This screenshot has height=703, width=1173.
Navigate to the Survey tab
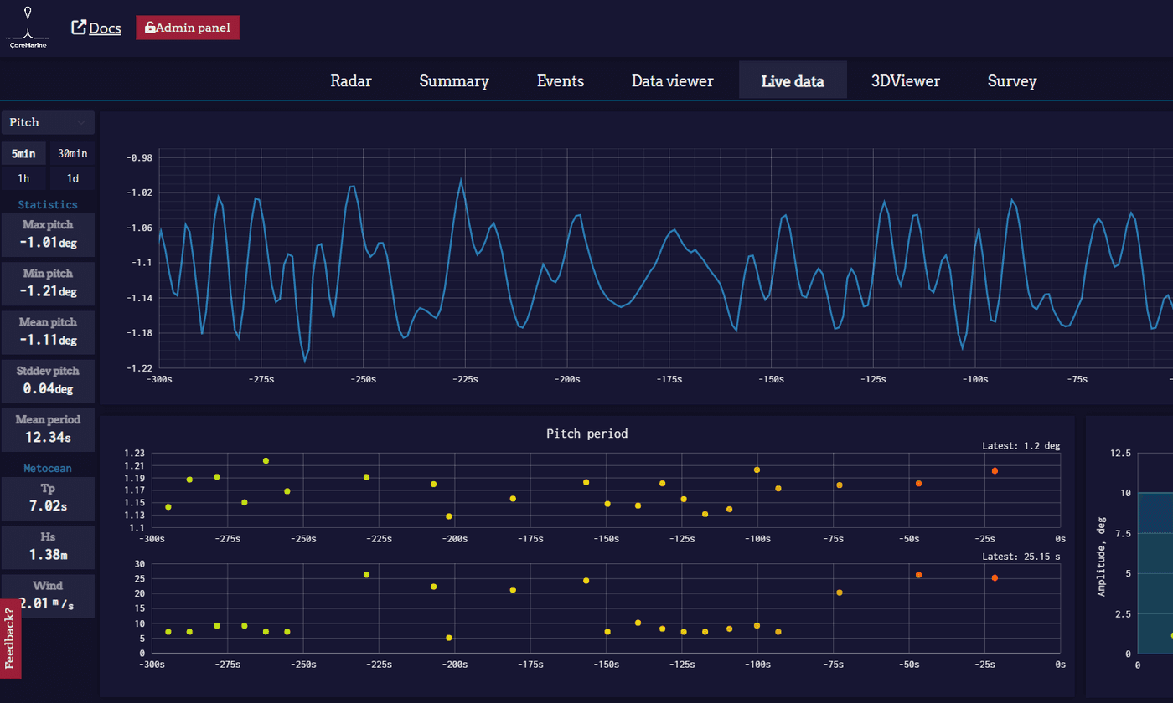coord(1012,81)
